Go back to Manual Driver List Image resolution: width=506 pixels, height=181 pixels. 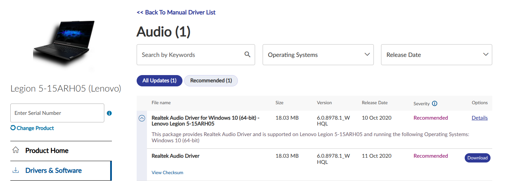click(176, 12)
